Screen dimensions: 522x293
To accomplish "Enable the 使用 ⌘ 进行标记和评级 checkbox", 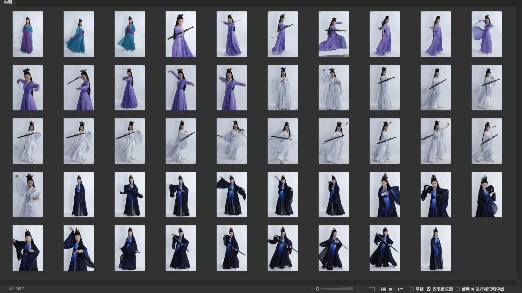I will (x=458, y=289).
